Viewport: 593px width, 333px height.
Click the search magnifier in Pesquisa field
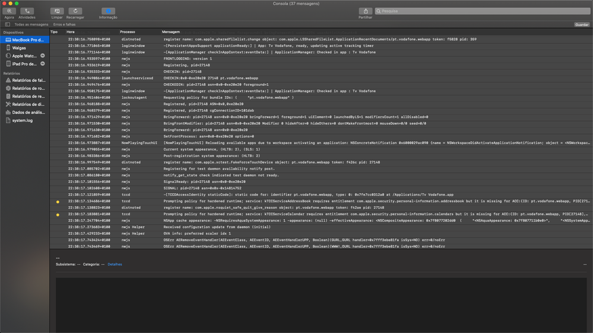pyautogui.click(x=378, y=11)
